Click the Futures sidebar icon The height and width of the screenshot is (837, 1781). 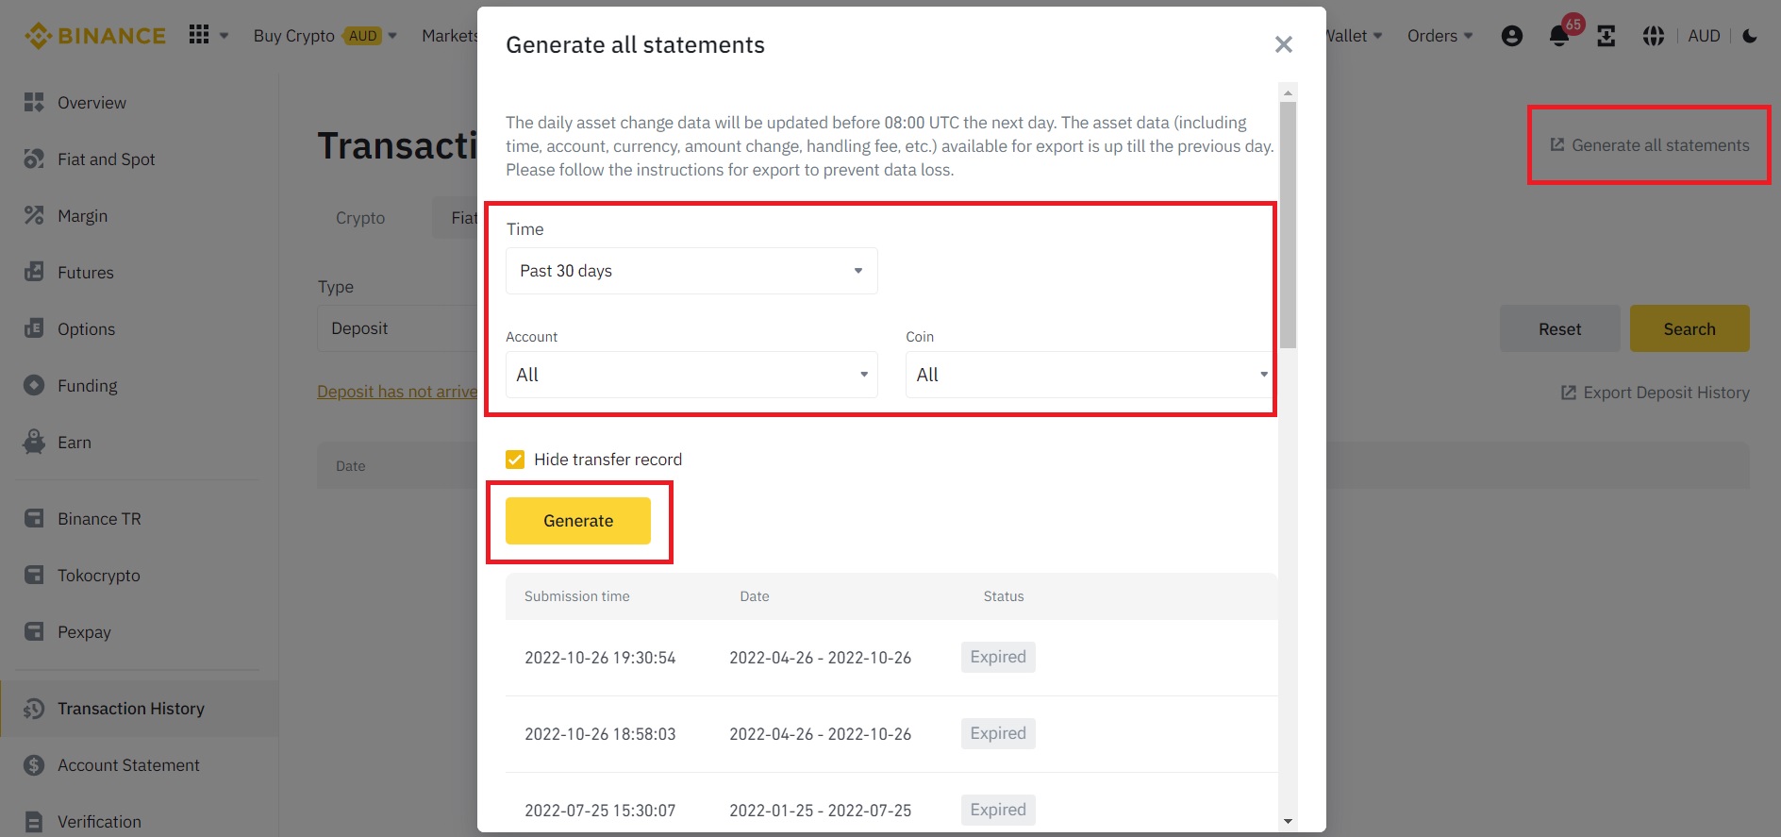tap(34, 272)
